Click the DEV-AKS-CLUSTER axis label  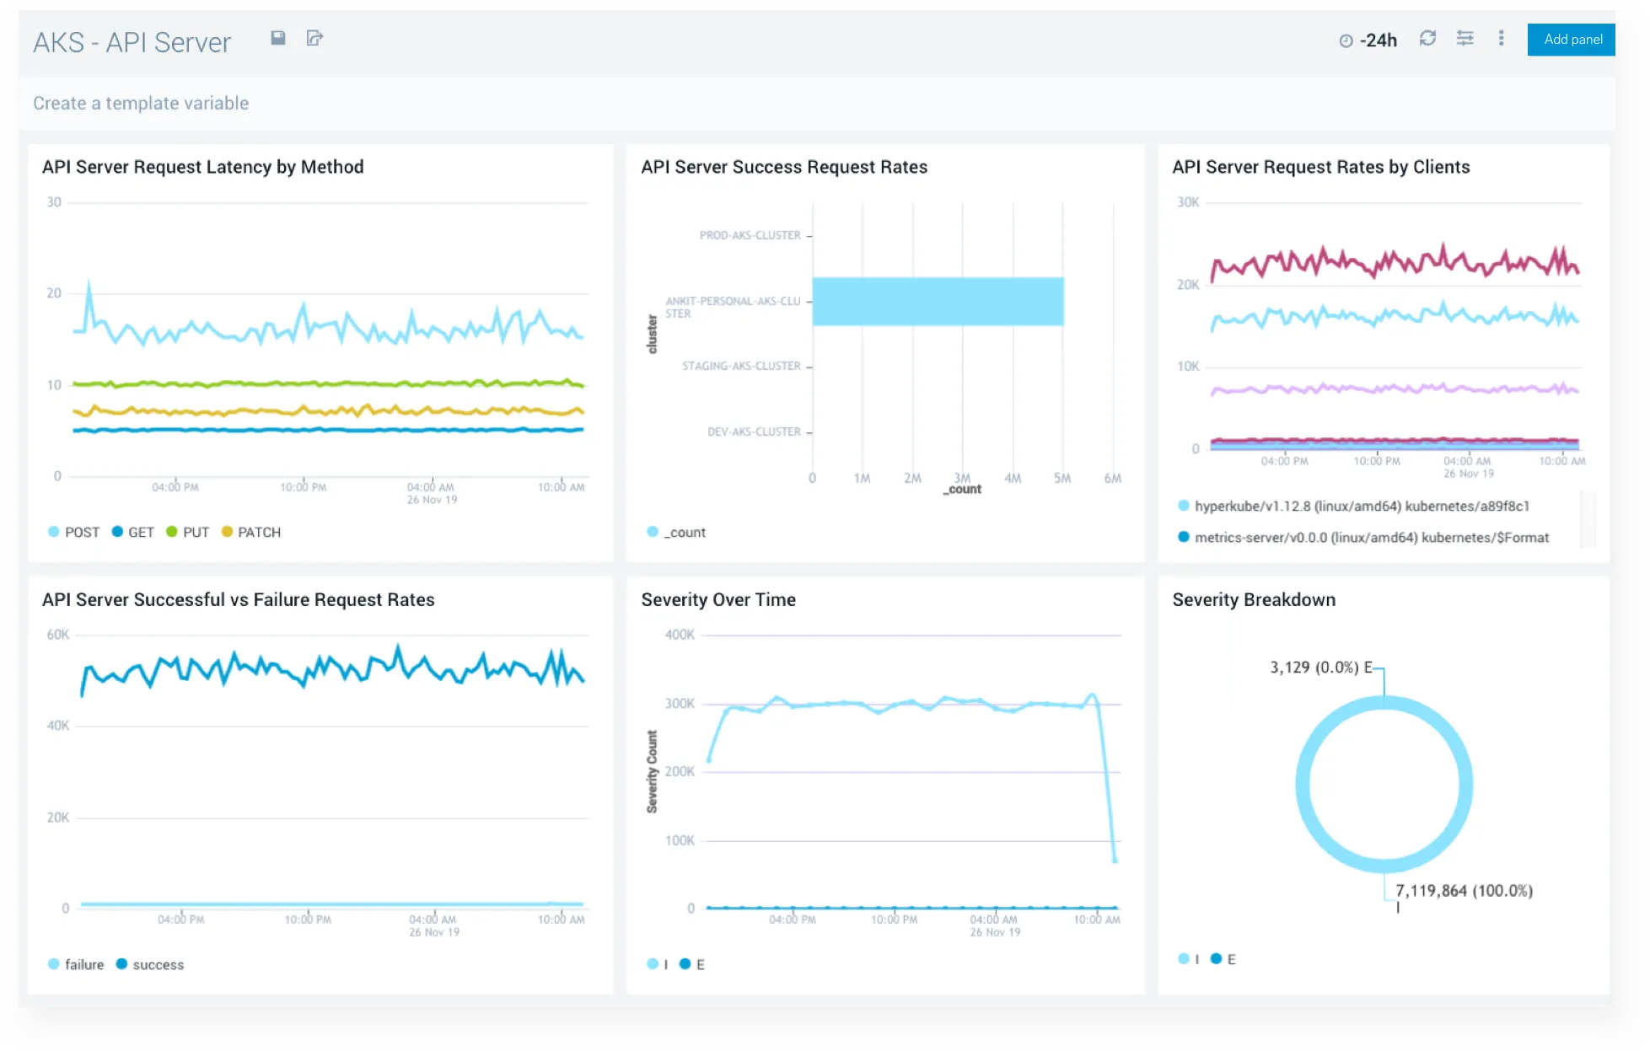tap(754, 432)
